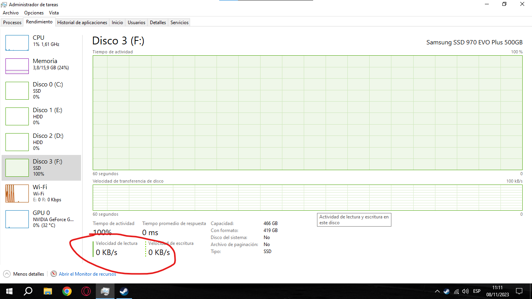
Task: Click the Tiempo de actividad graph
Action: click(307, 113)
